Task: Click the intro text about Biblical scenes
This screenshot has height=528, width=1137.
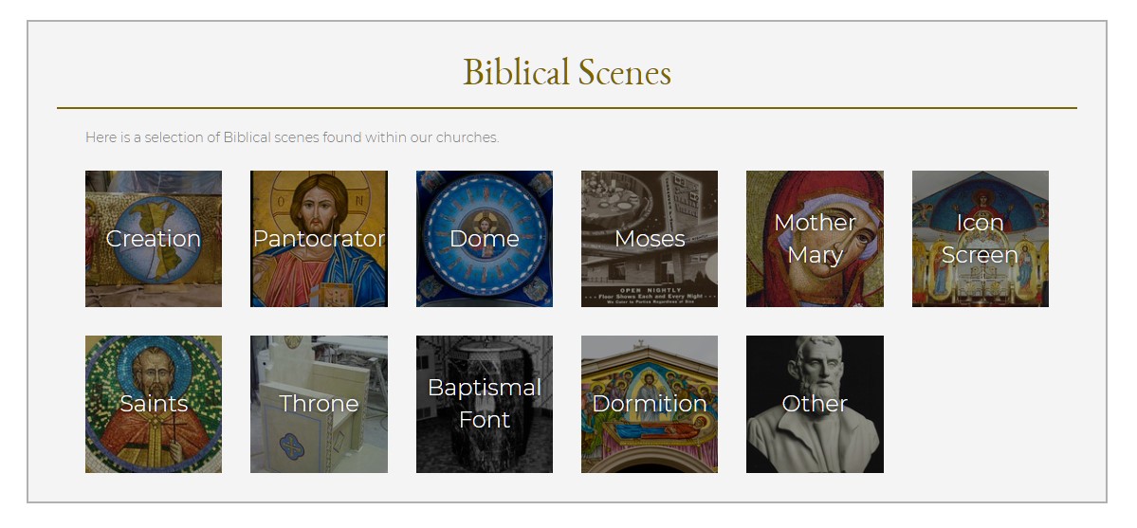Action: pos(292,137)
